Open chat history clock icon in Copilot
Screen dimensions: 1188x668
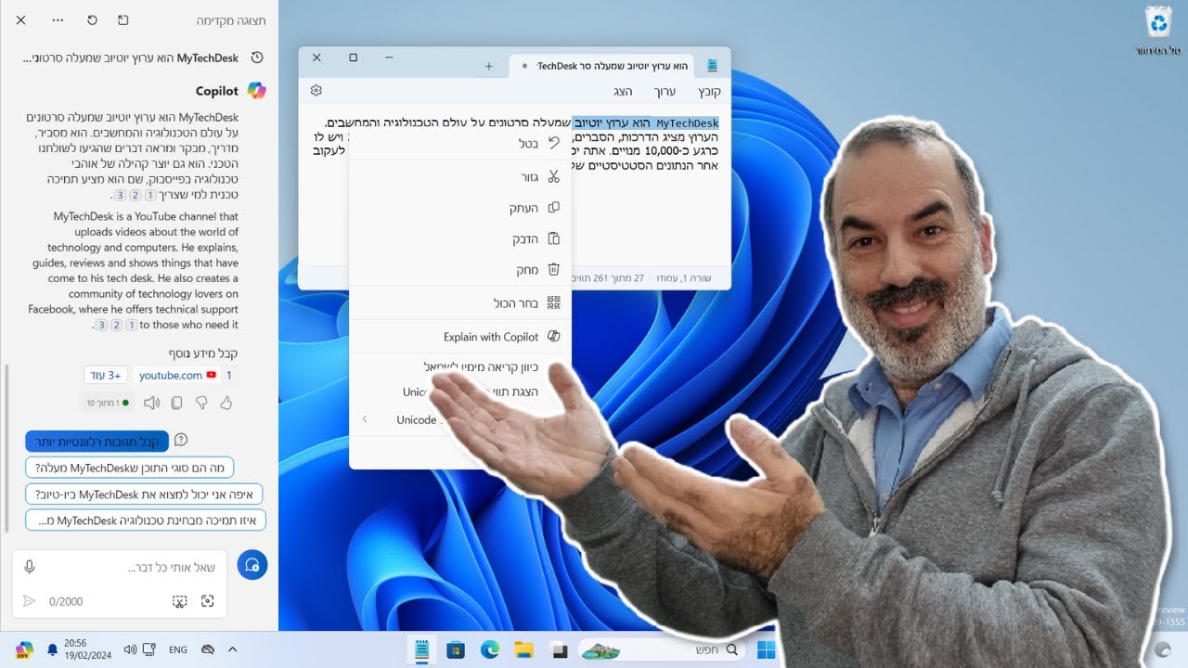[x=258, y=58]
